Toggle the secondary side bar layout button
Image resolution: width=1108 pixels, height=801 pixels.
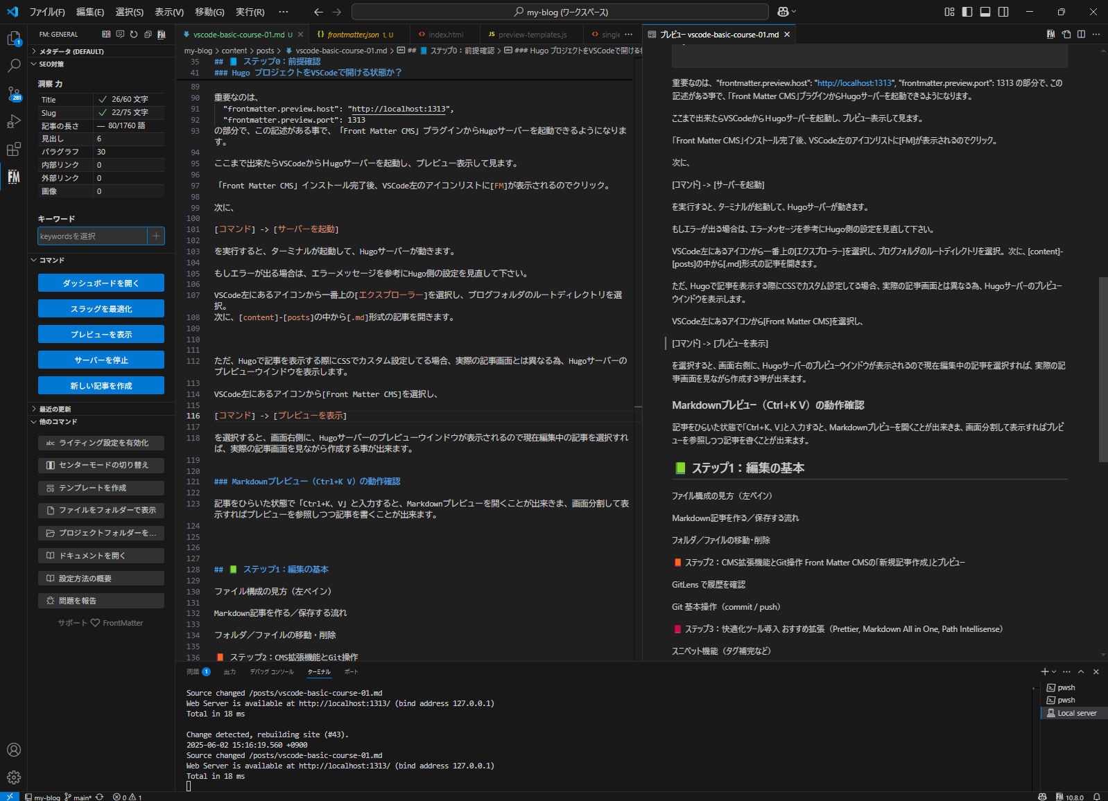[x=1003, y=12]
